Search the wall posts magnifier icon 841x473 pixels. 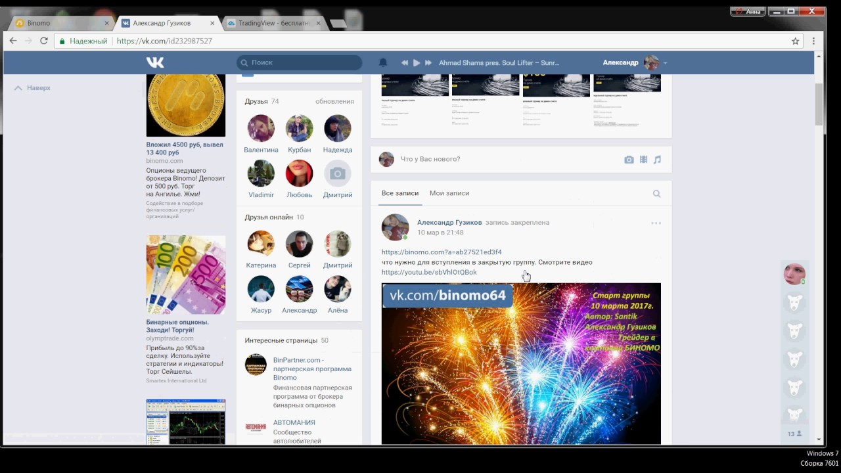point(656,194)
